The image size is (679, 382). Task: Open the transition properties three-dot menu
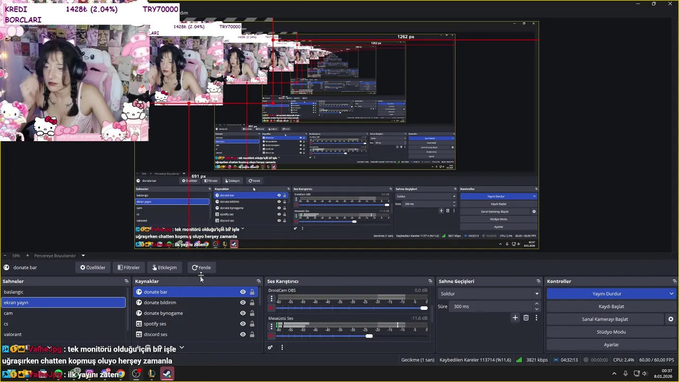[x=536, y=318]
